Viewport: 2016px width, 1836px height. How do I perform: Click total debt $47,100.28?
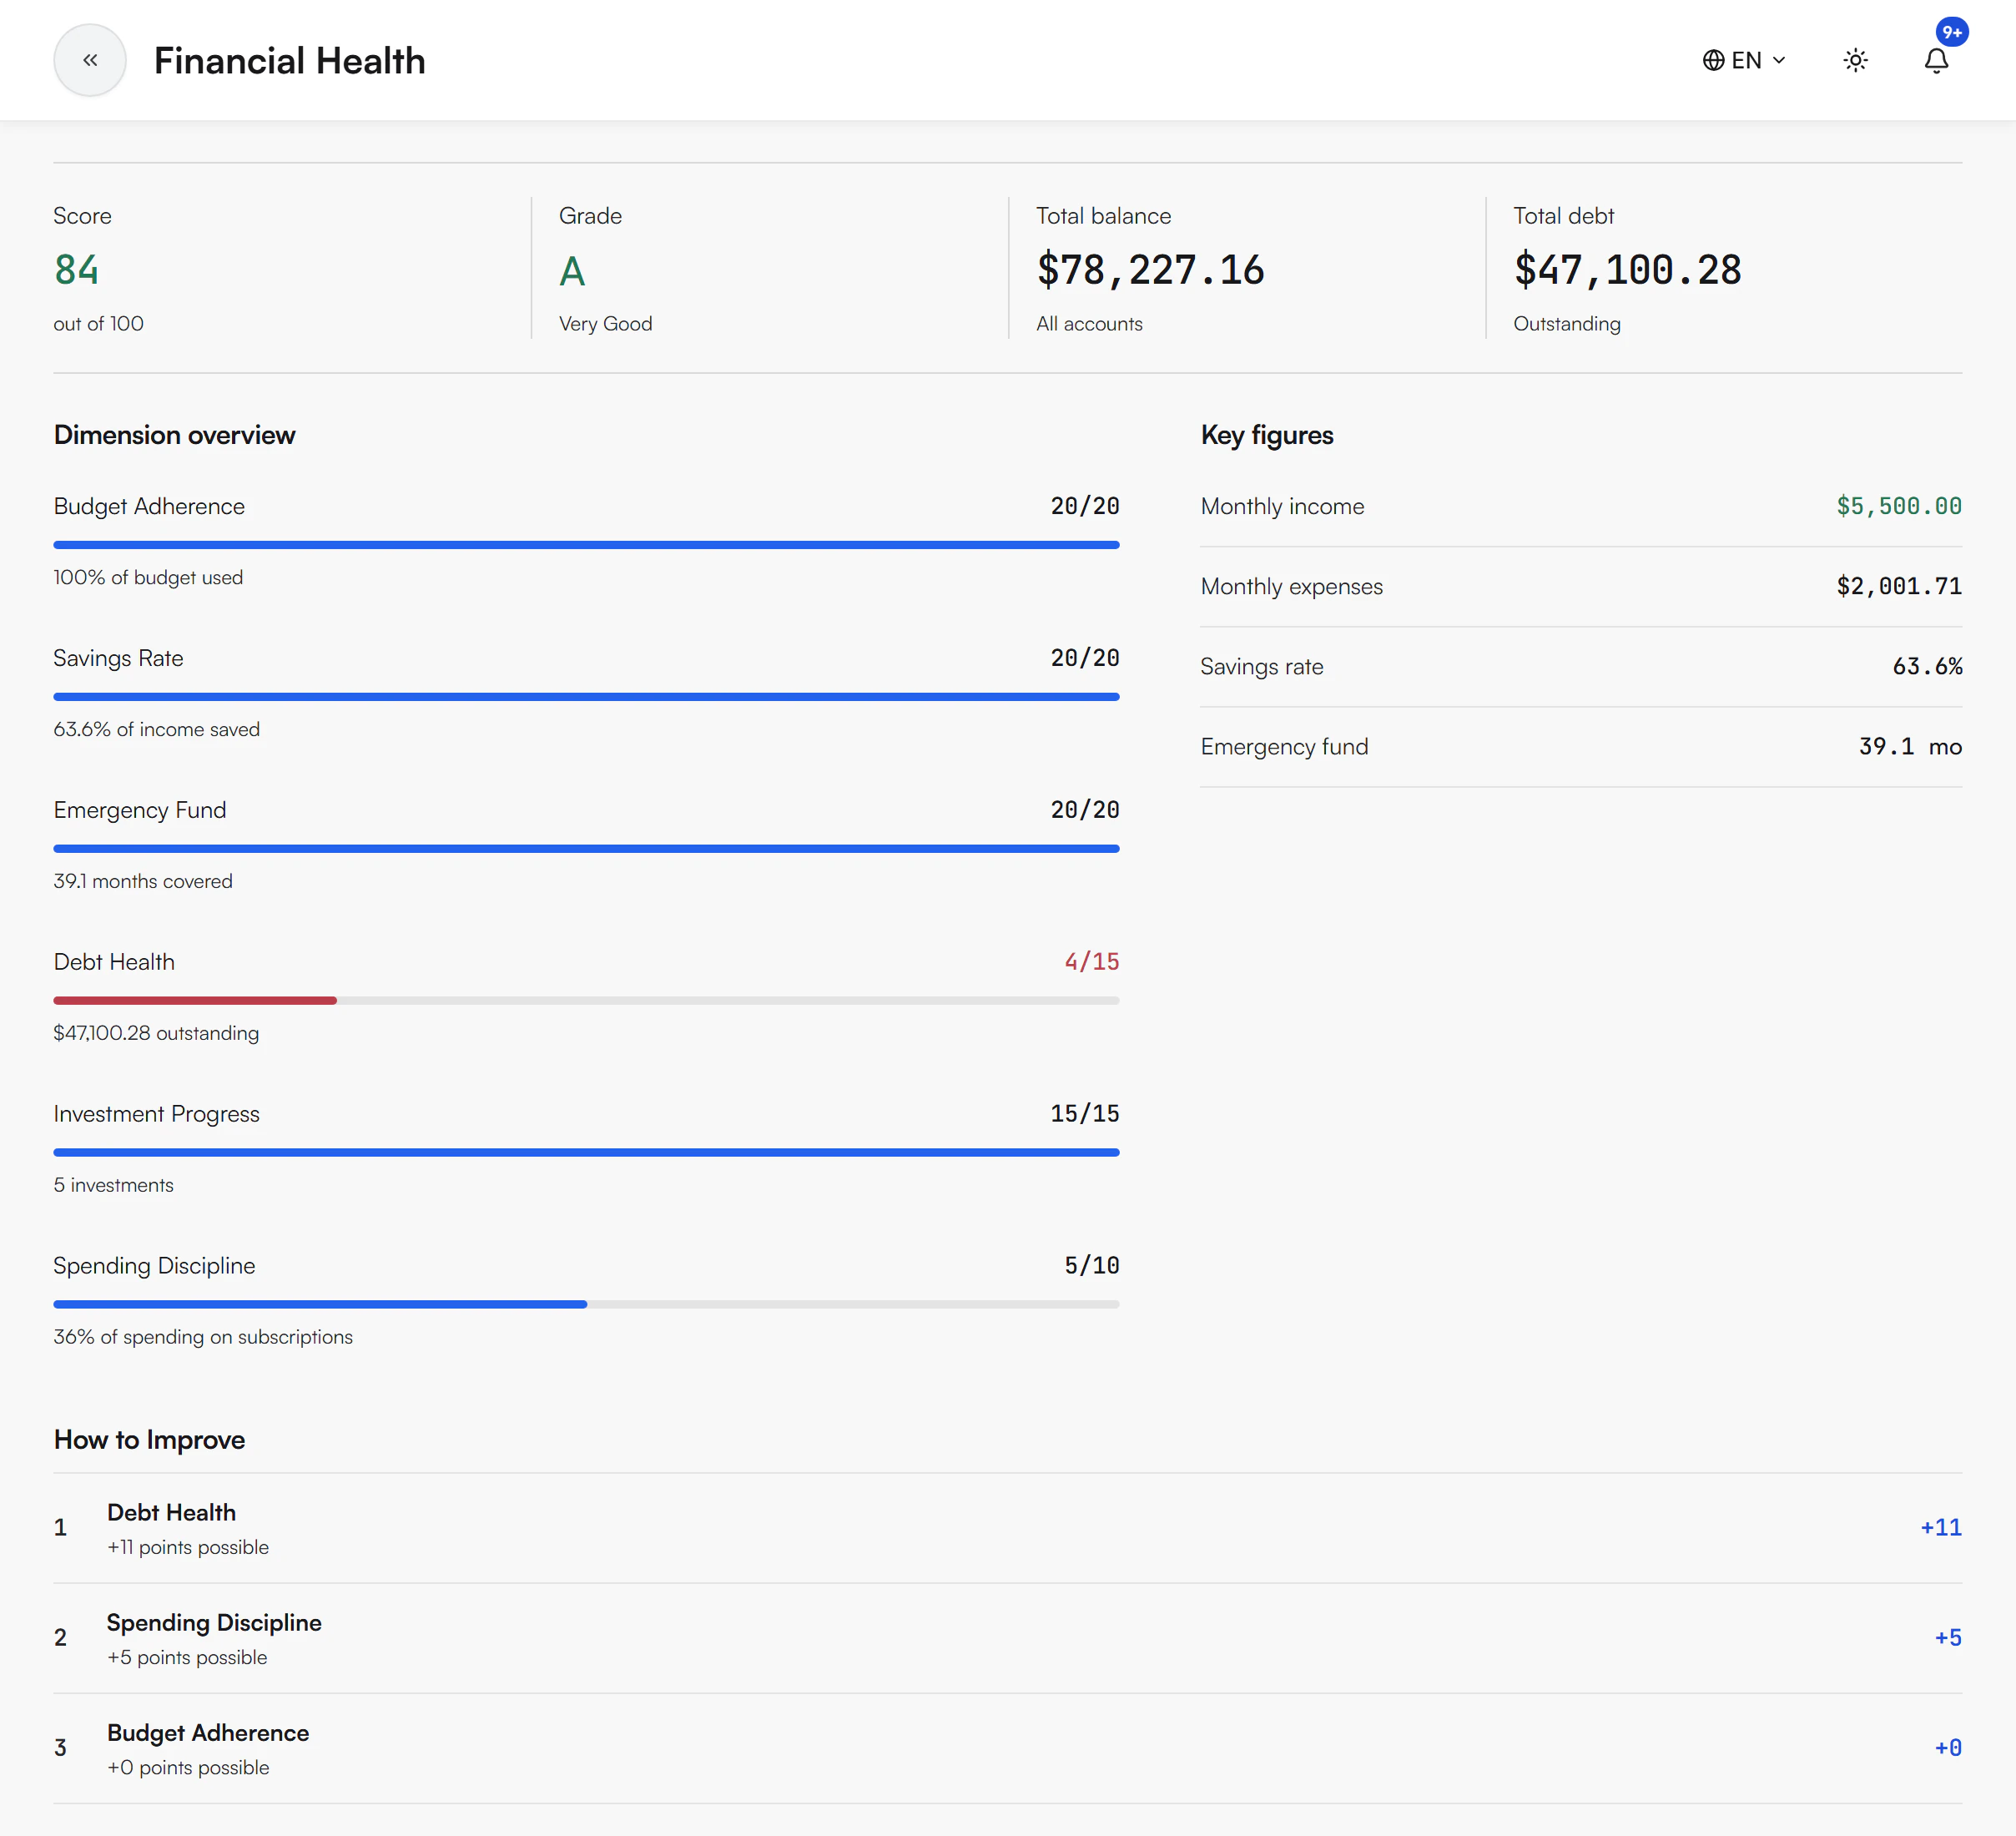click(1627, 270)
